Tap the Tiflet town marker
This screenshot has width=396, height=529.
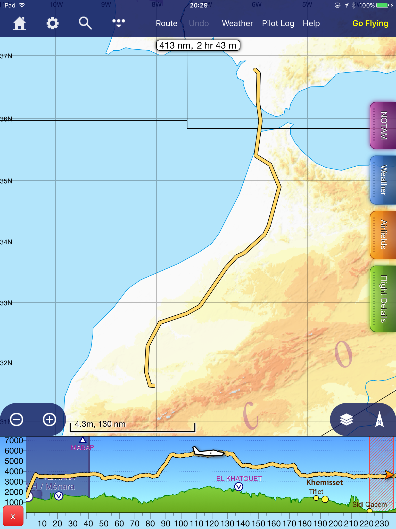pos(316,498)
